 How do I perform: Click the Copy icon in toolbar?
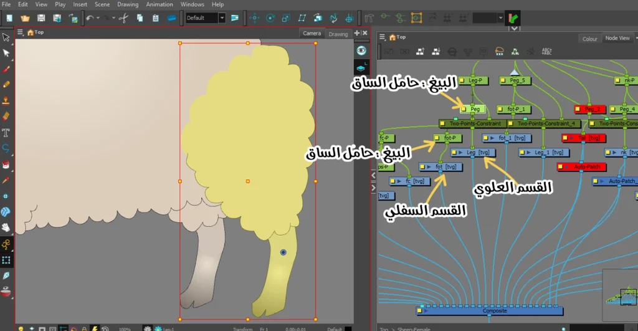point(140,18)
